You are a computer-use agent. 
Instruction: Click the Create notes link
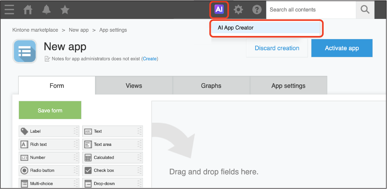tap(150, 59)
